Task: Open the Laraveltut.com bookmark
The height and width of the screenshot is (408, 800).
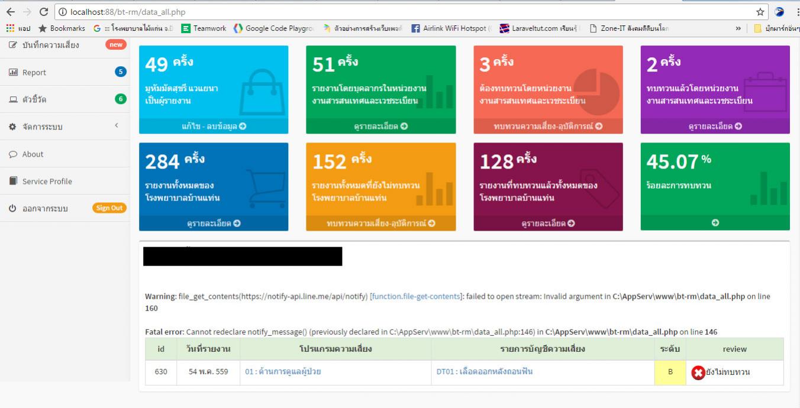Action: (540, 28)
